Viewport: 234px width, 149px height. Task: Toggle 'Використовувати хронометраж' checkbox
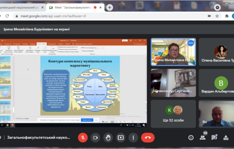(x=58, y=49)
